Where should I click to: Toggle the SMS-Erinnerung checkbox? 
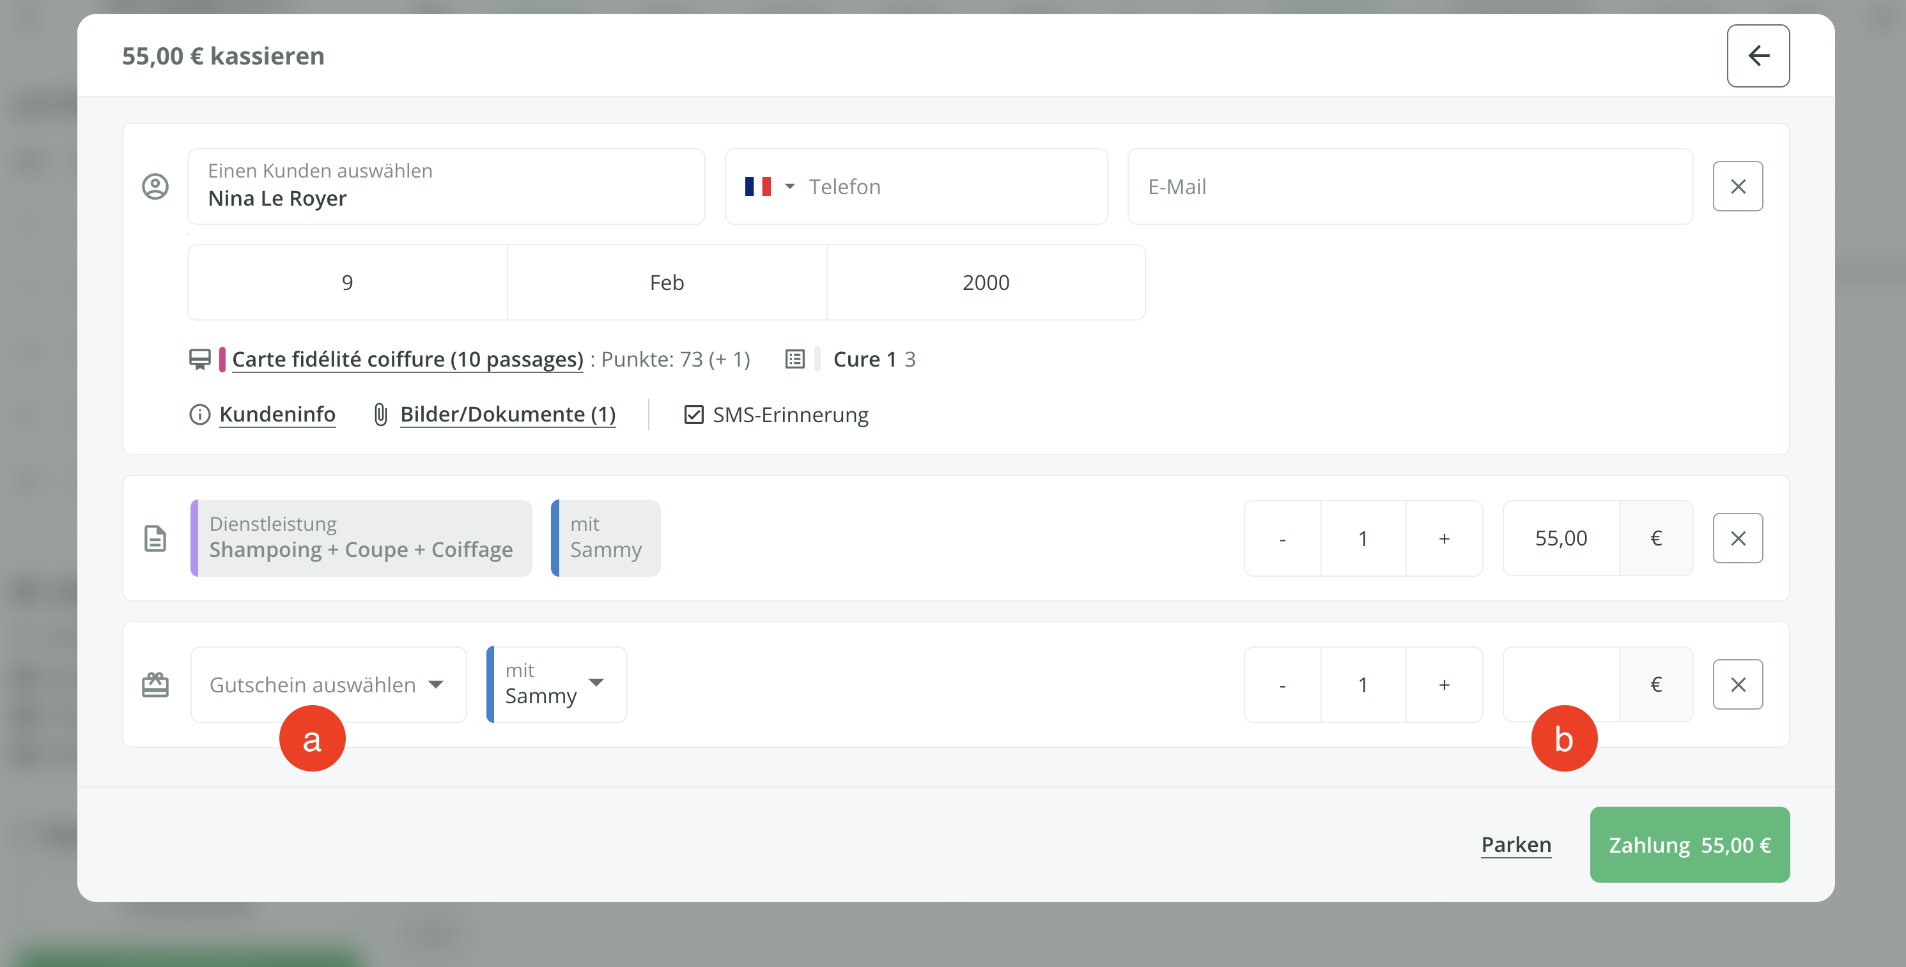pyautogui.click(x=693, y=415)
